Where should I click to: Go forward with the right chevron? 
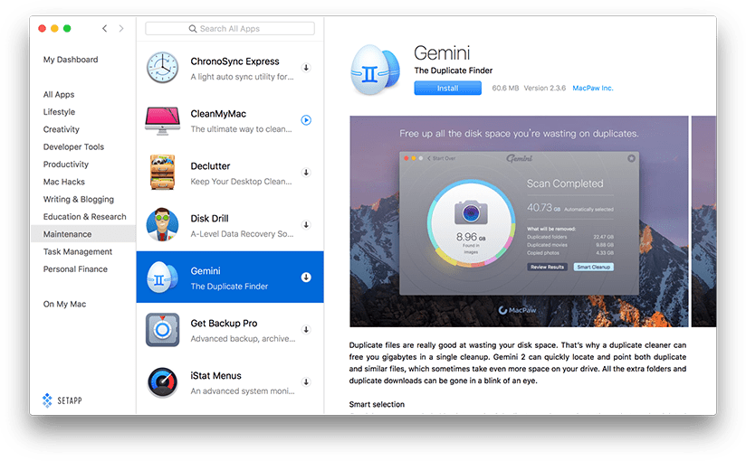pos(120,29)
